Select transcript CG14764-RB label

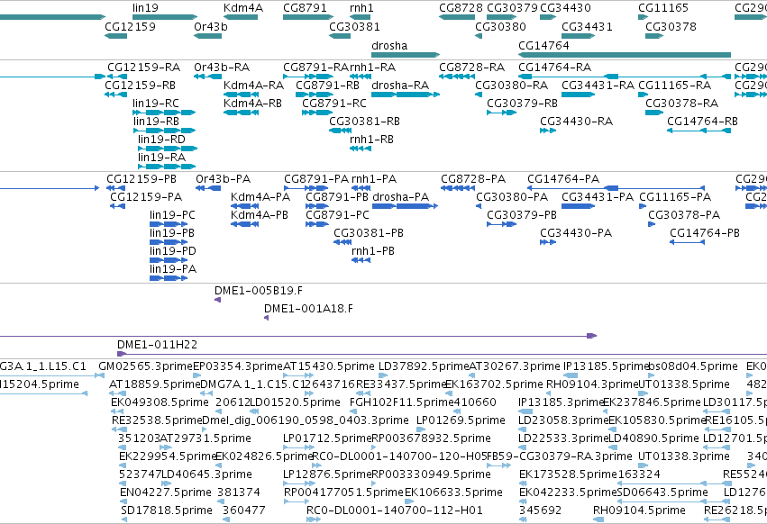702,122
